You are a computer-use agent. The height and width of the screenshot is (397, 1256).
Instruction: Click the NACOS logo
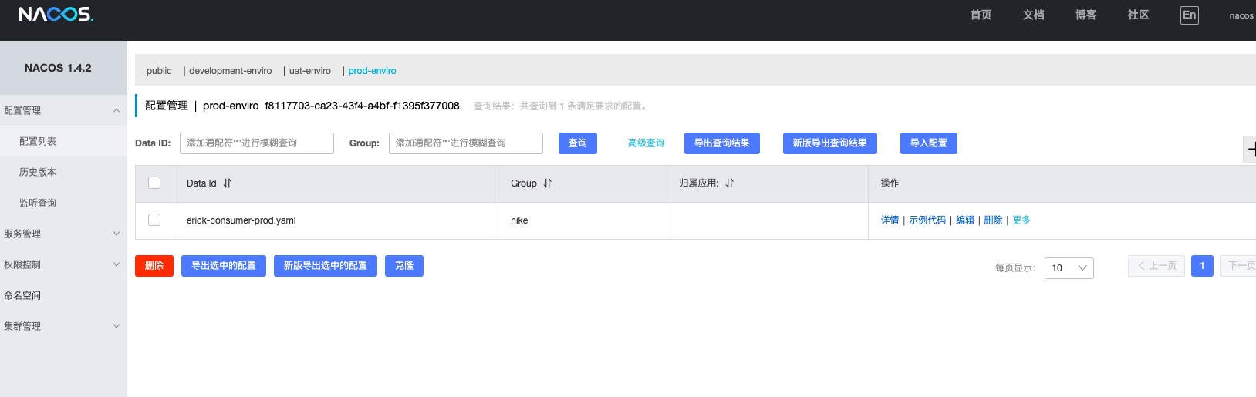(x=56, y=15)
